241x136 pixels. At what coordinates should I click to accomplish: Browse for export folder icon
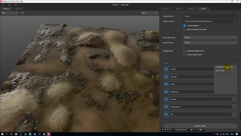[x=235, y=21]
